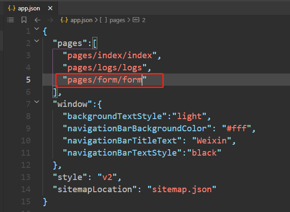Click breadcrumb item 2
The image size is (290, 212).
[x=144, y=20]
